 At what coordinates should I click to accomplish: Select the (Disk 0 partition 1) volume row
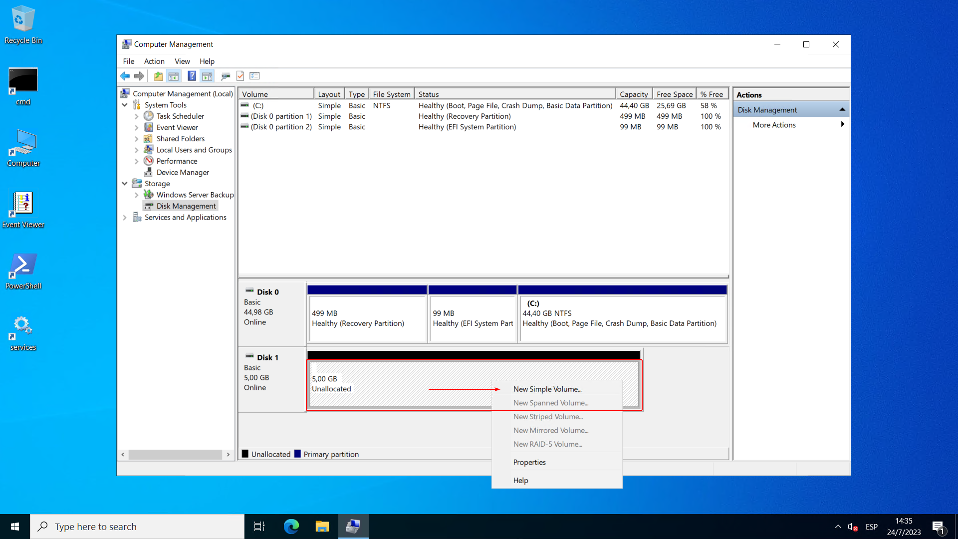(483, 116)
